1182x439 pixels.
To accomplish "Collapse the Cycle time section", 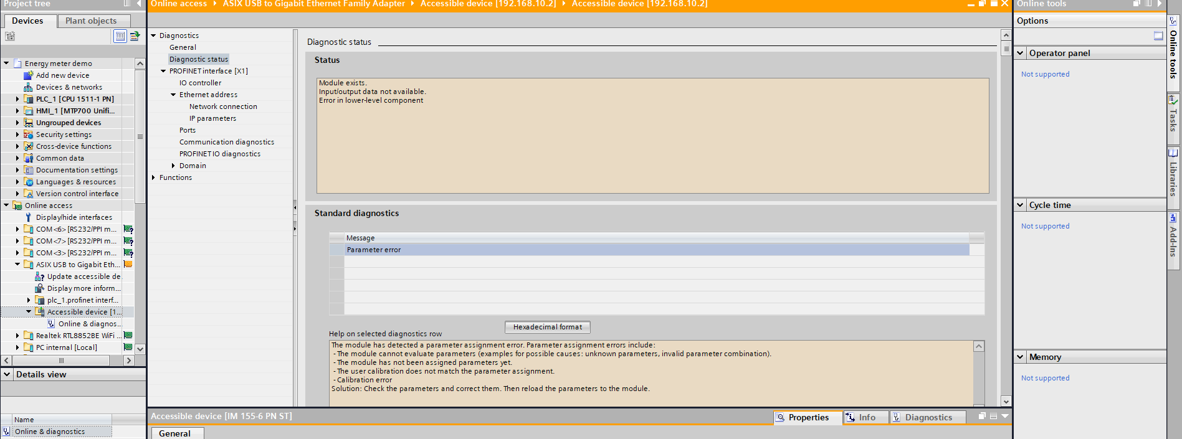I will point(1021,205).
